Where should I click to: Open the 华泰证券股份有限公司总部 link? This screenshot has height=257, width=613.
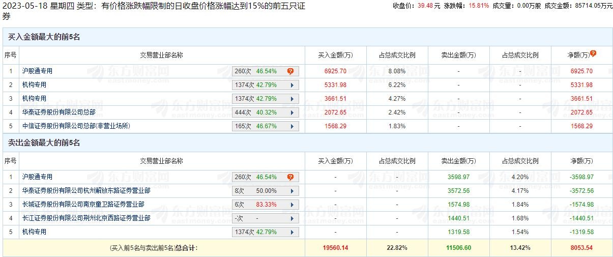[x=63, y=112]
